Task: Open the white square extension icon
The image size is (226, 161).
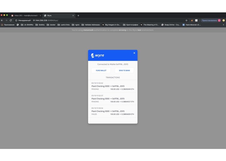Action: tap(196, 20)
